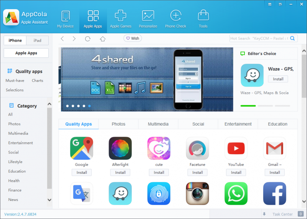Install Waze from Editor's Choice
Image resolution: width=307 pixels, height=219 pixels.
pos(278,79)
